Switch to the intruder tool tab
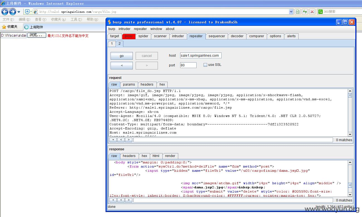This screenshot has height=217, width=362. point(178,36)
